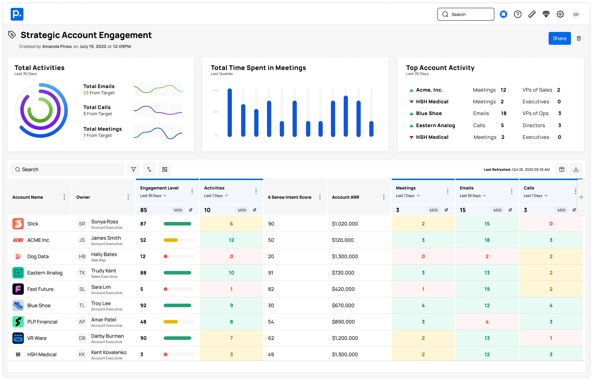
Task: Add a column with plus icon
Action: pos(581,197)
